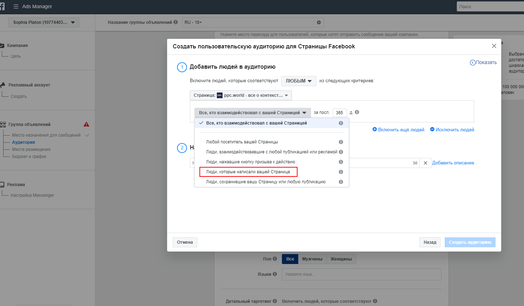Click the gear icon beside ad set name
This screenshot has height=306, width=524.
pyautogui.click(x=319, y=22)
